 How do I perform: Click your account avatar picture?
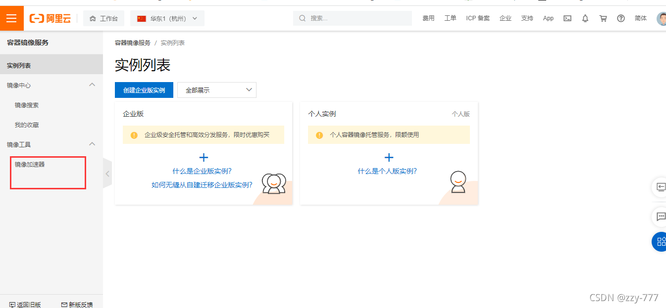[x=662, y=18]
